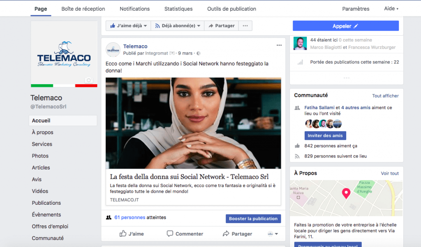
Task: Click Booster la publication button
Action: pos(253,219)
